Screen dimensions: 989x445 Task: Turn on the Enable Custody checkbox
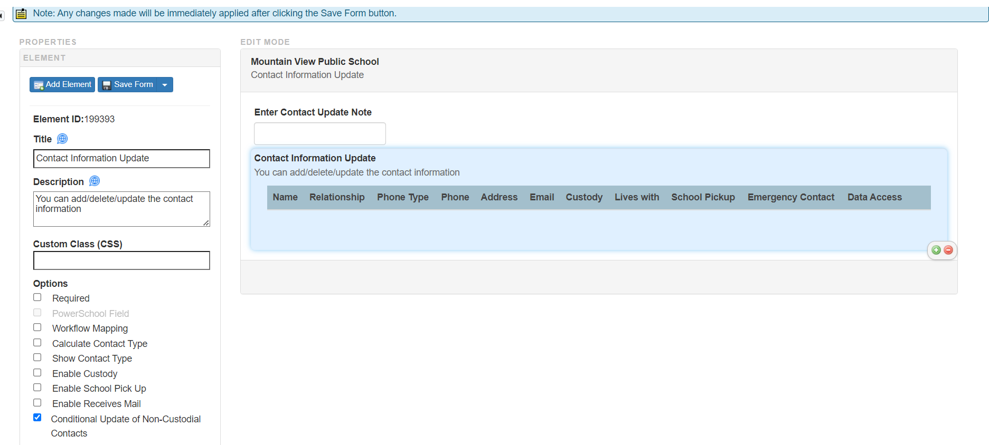(x=37, y=373)
